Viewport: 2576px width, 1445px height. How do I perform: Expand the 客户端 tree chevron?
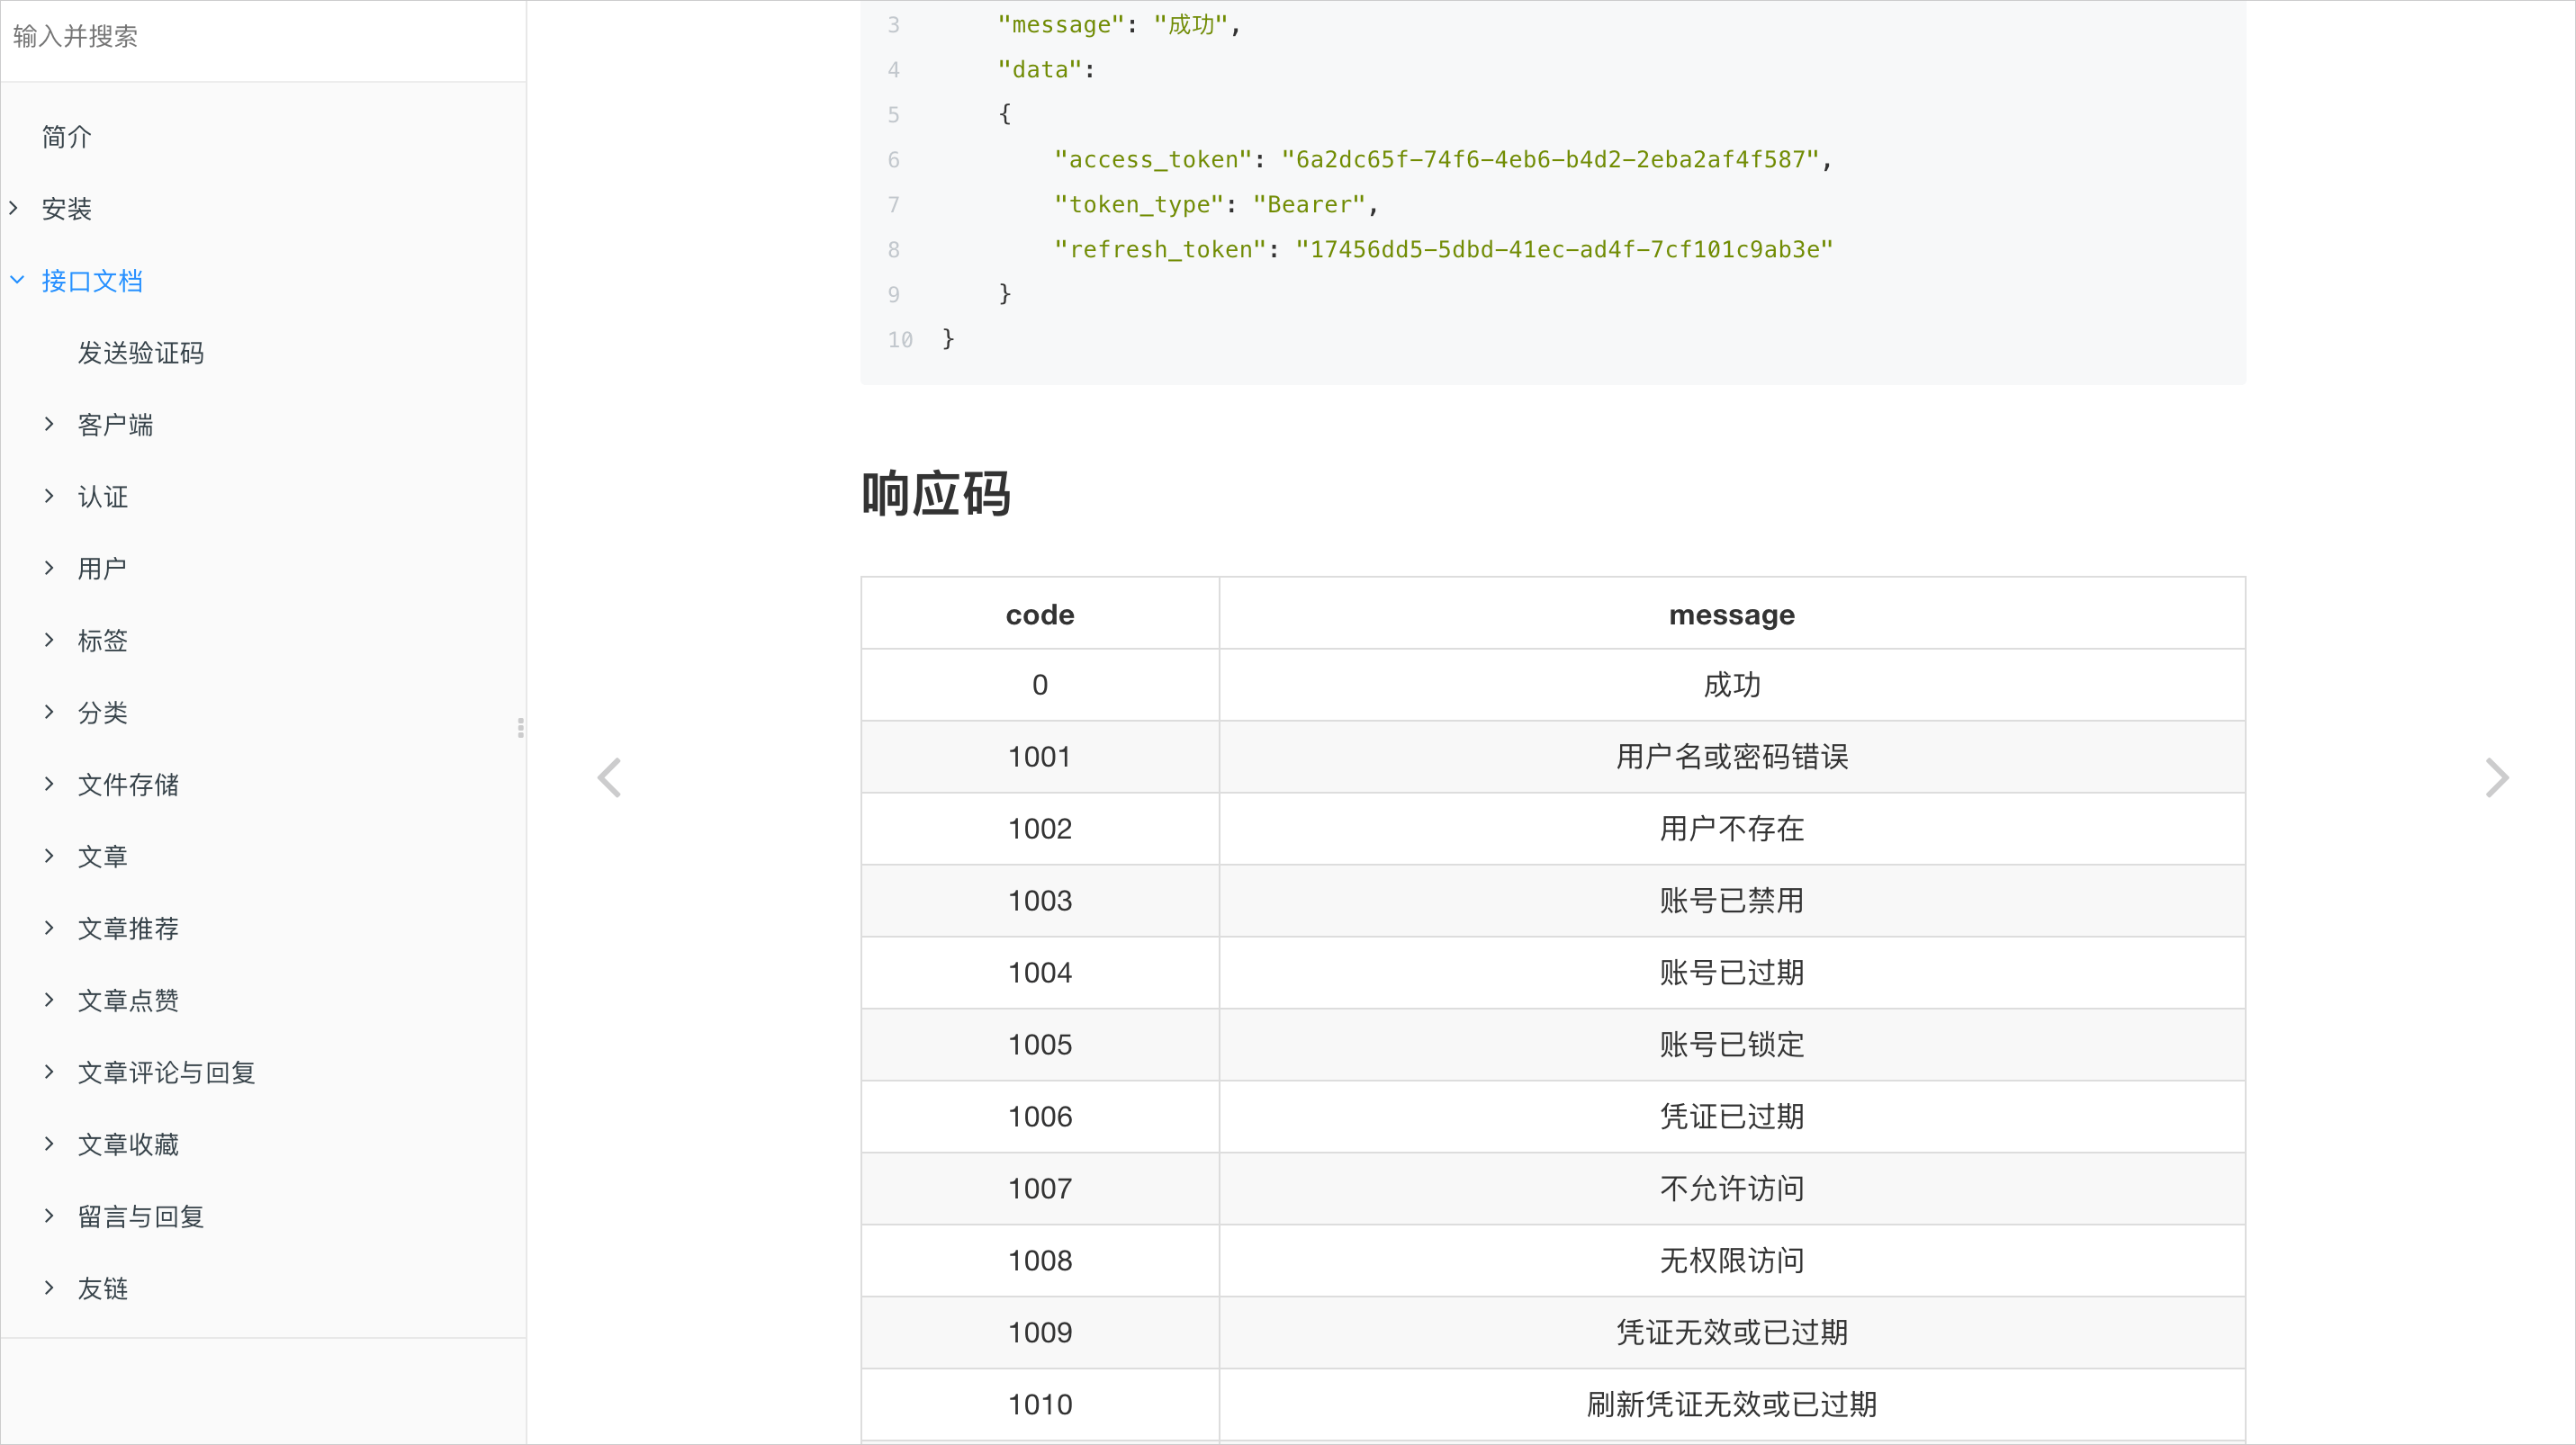point(49,424)
